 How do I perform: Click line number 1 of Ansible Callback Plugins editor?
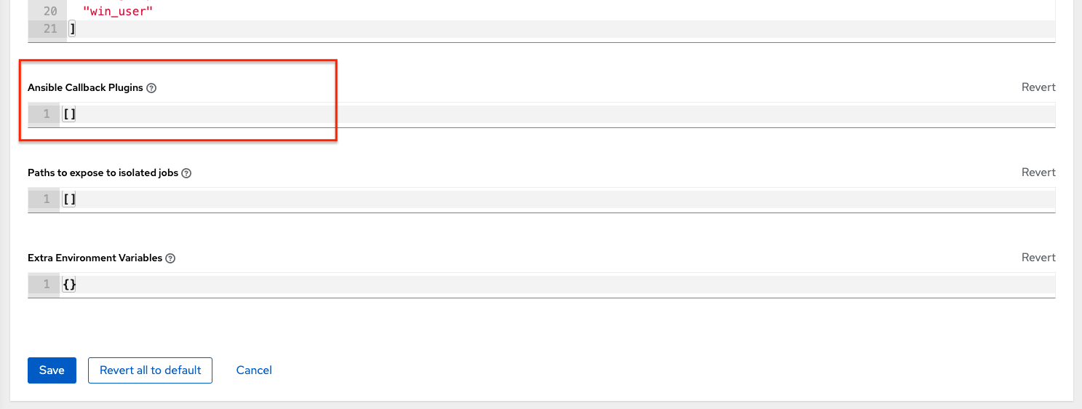[x=47, y=114]
